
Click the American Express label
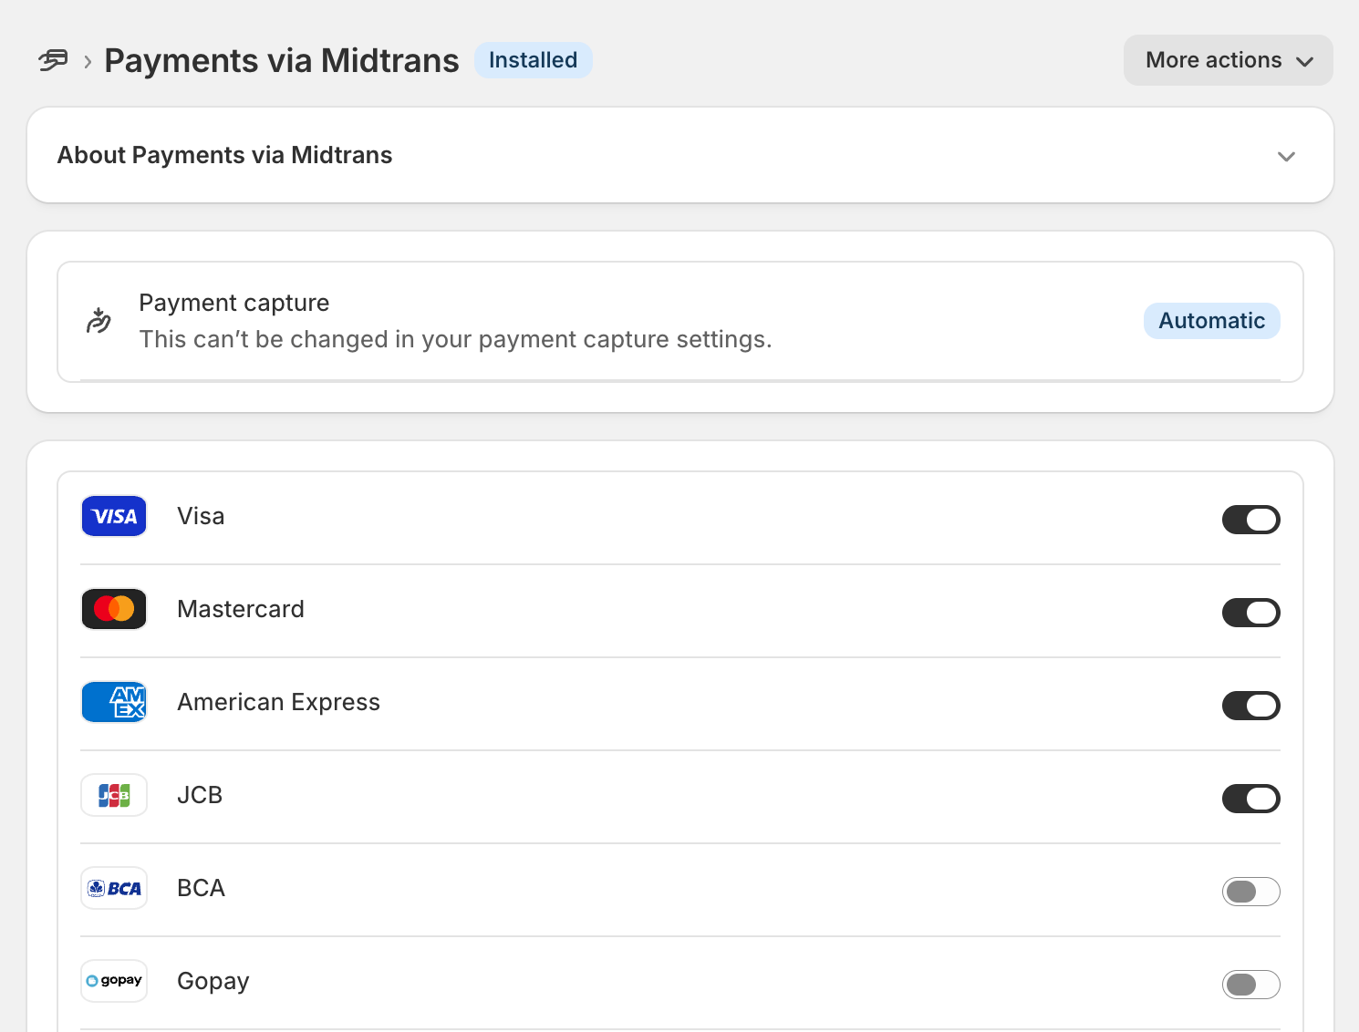click(278, 702)
